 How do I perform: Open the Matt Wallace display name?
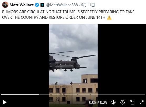[x=22, y=5]
